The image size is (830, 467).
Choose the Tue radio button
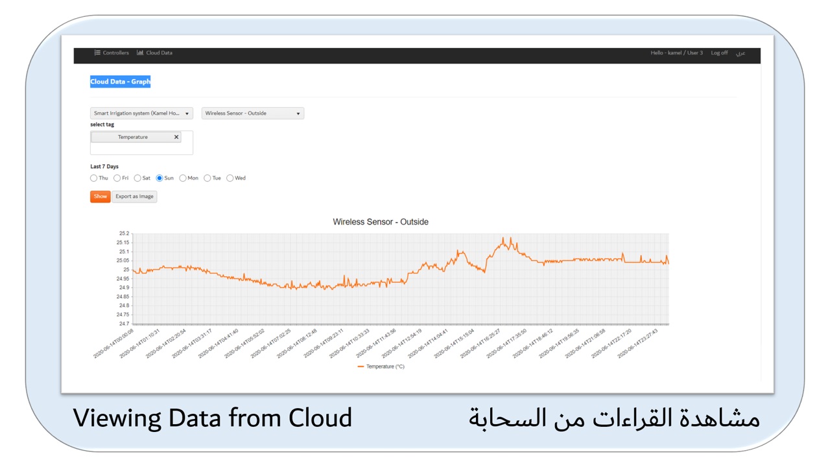(x=207, y=178)
